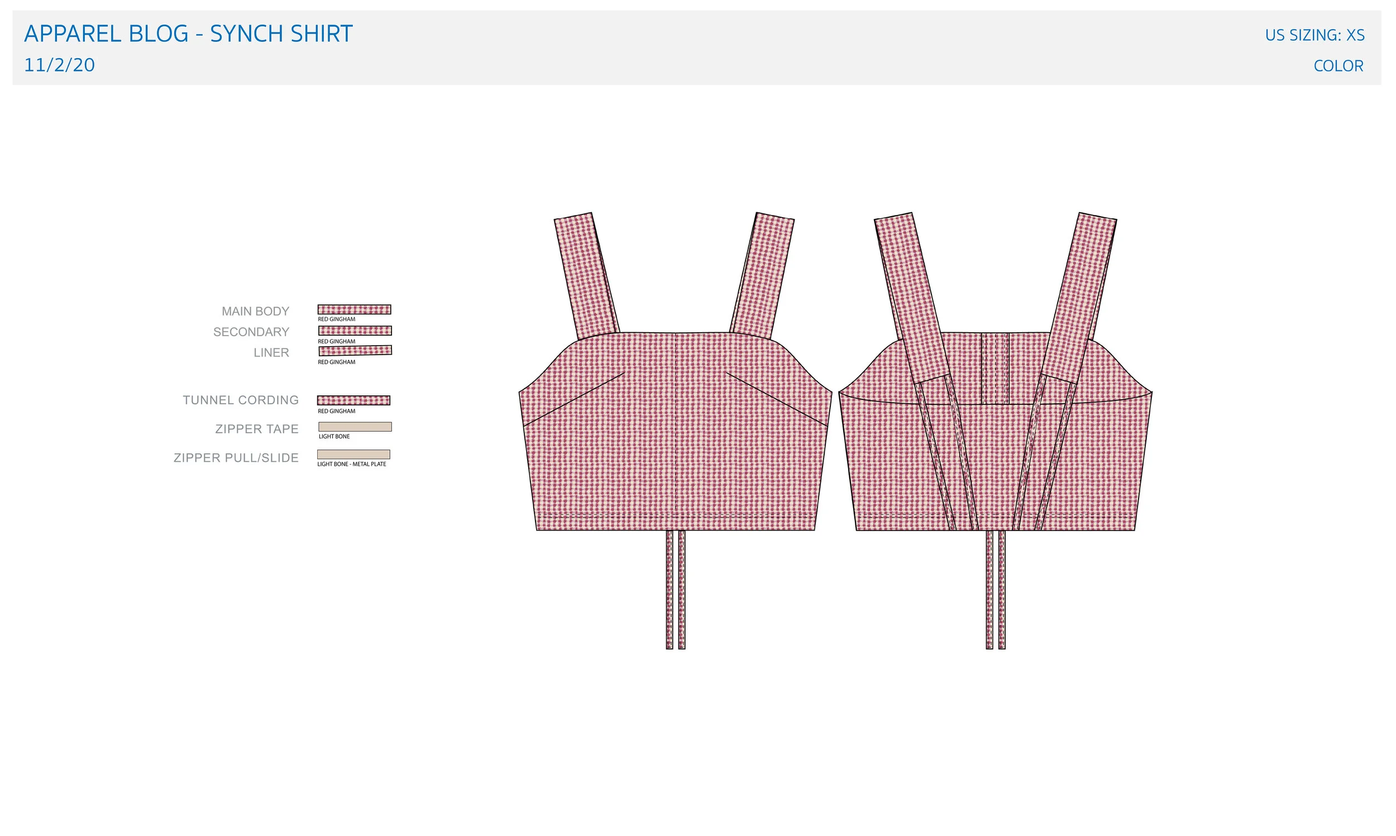Image resolution: width=1396 pixels, height=836 pixels.
Task: Click the 'MAIN BODY' label
Action: tap(255, 312)
